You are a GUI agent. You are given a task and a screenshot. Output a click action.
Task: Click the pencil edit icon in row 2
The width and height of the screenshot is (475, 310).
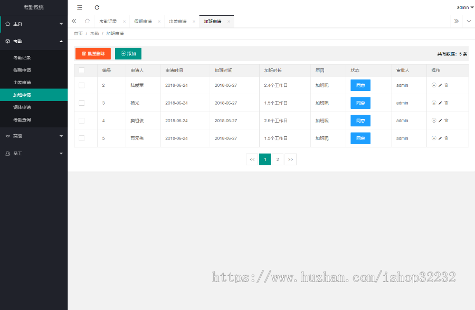[x=440, y=85]
